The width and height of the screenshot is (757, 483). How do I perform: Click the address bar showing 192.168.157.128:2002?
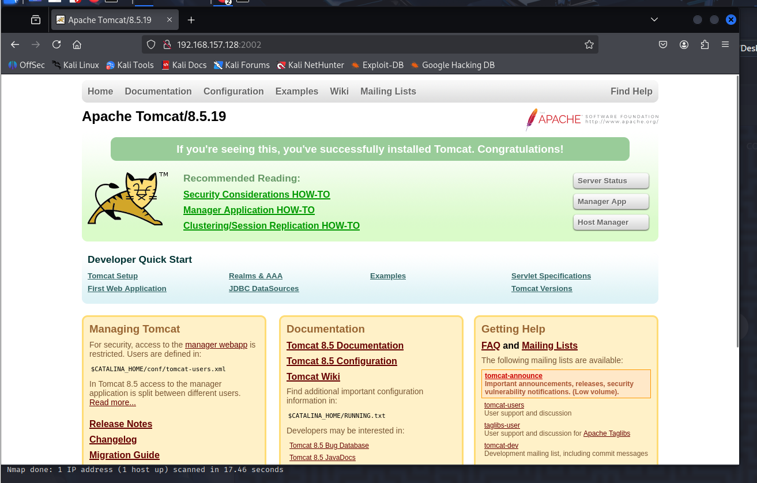coord(369,44)
